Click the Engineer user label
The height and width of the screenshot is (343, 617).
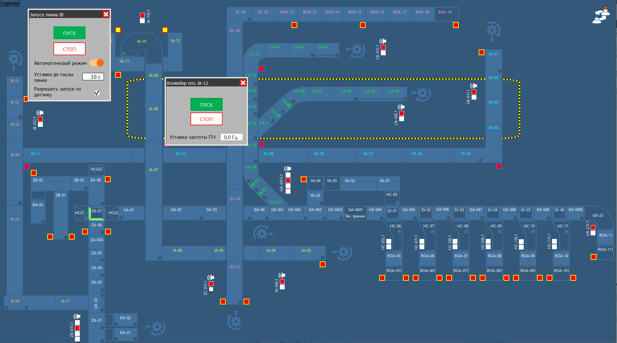click(10, 3)
